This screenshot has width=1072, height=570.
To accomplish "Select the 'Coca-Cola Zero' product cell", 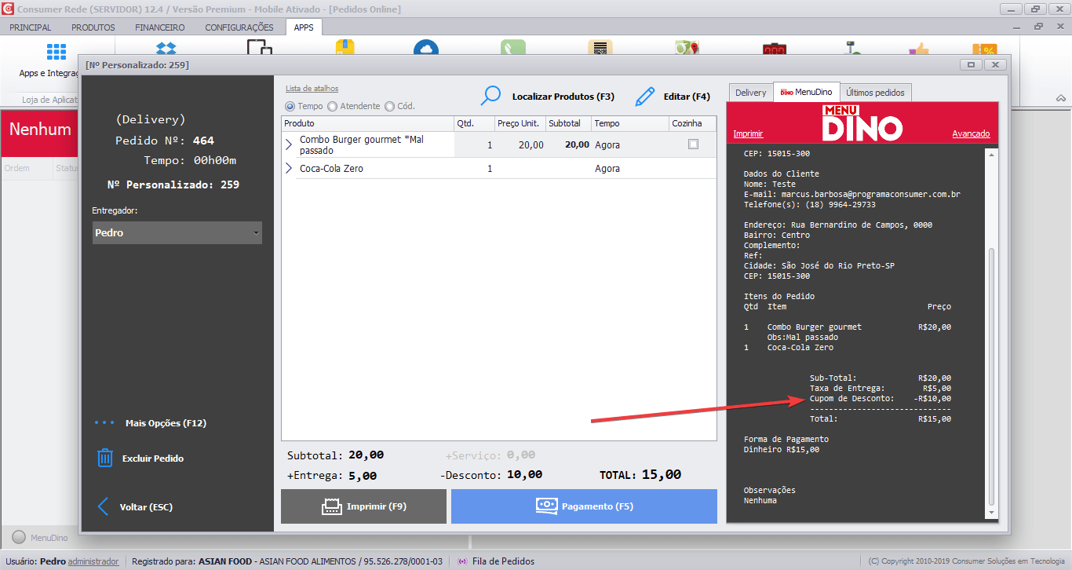I will click(375, 169).
